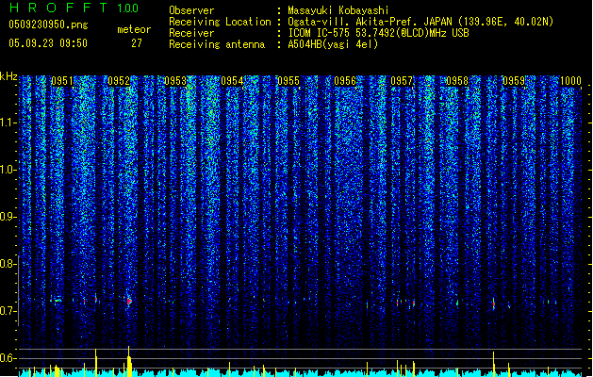Click observer name Masayuki Kobayashi
This screenshot has width=593, height=377.
pyautogui.click(x=338, y=10)
